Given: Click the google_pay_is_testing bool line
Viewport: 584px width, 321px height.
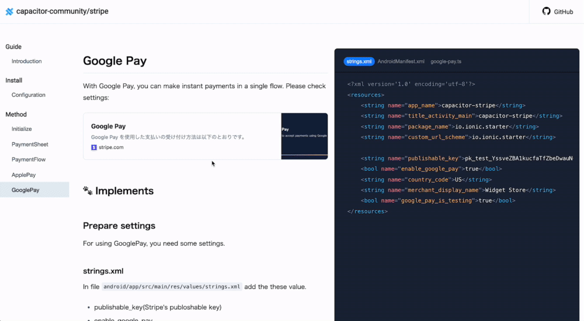Looking at the screenshot, I should (x=438, y=200).
